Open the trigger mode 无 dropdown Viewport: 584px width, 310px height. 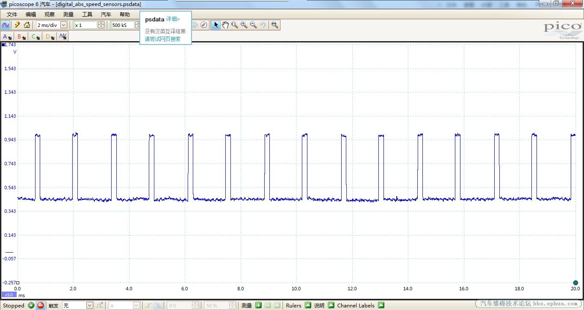pyautogui.click(x=89, y=305)
